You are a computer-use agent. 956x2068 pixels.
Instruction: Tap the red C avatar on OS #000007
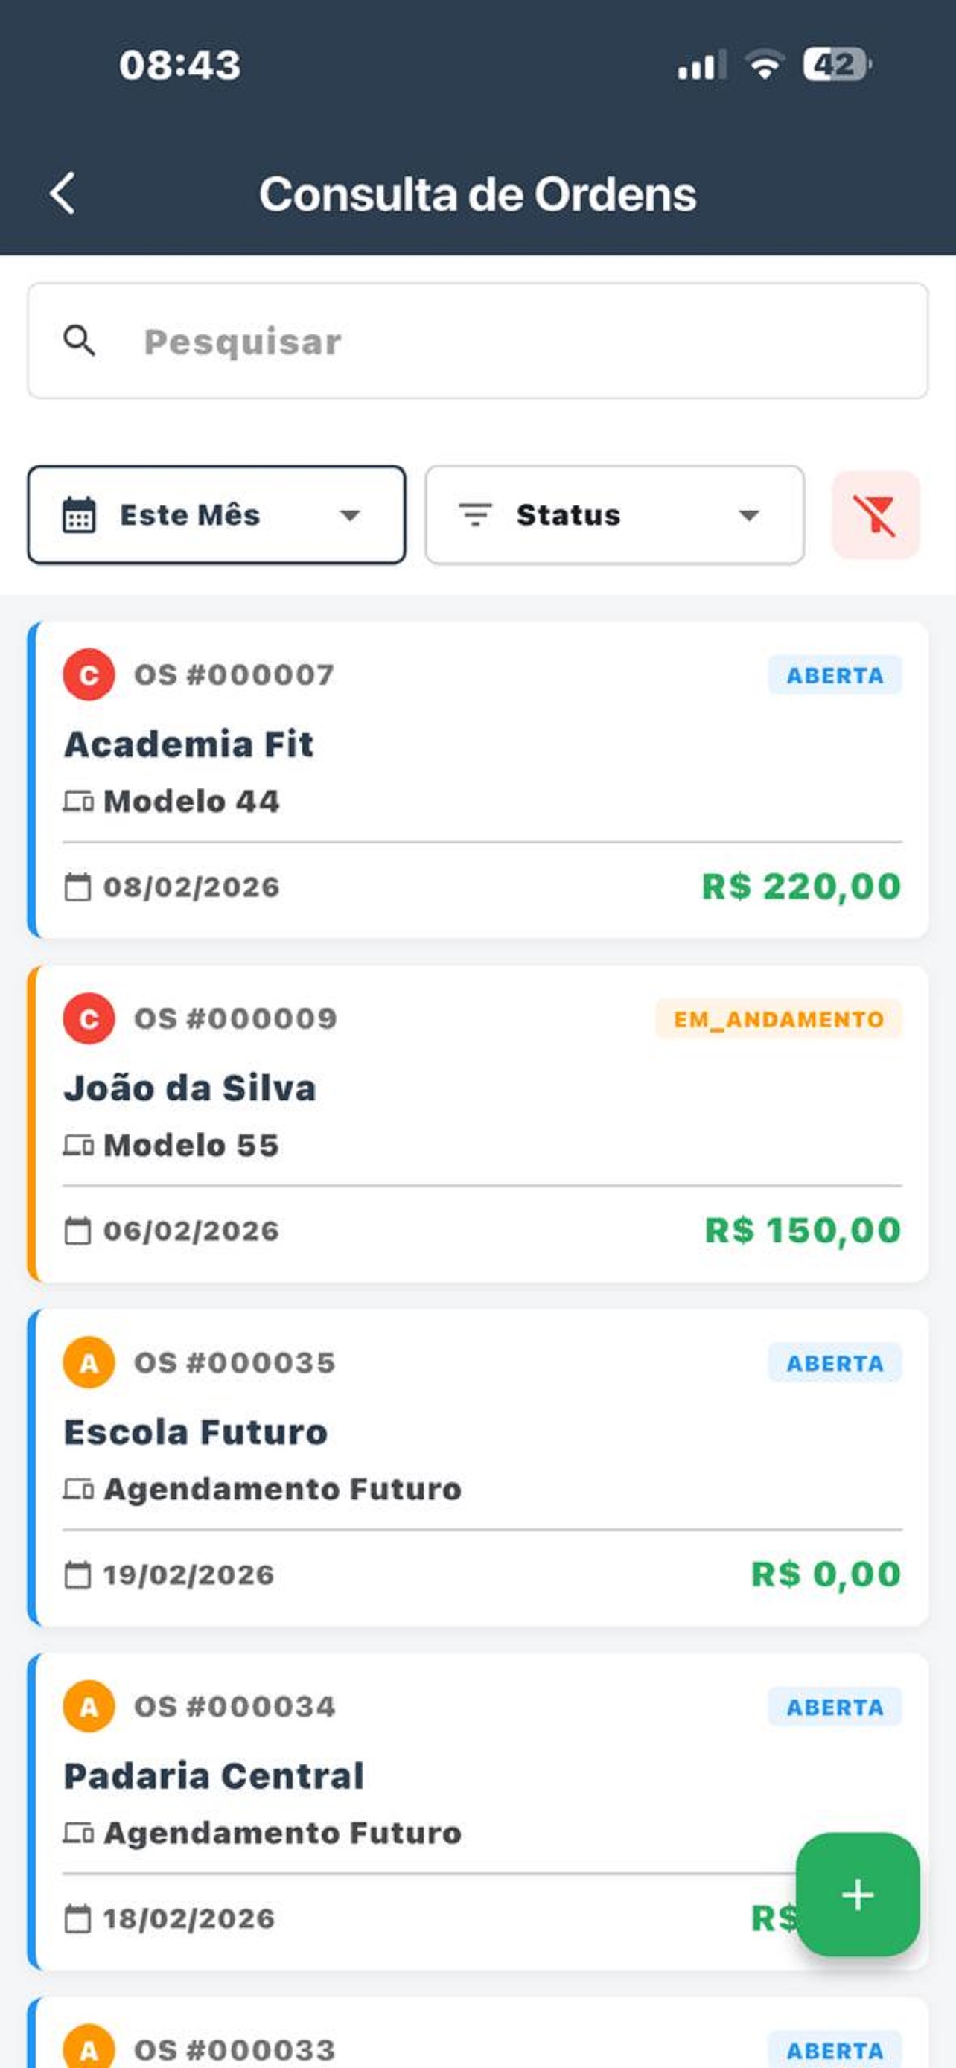point(89,674)
